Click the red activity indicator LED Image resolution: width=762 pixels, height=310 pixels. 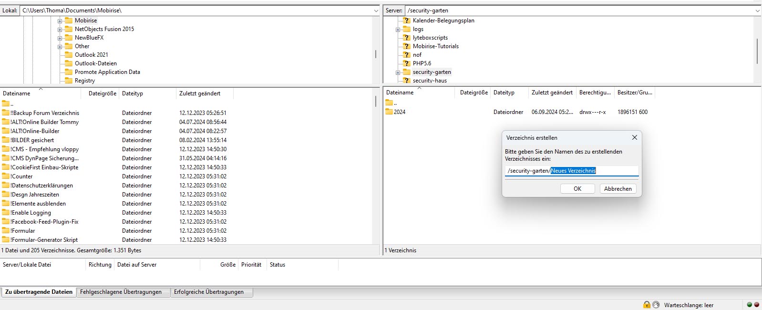click(x=756, y=305)
